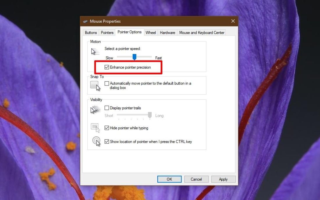Click the 'Visibility' group label
The image size is (320, 200).
96,100
